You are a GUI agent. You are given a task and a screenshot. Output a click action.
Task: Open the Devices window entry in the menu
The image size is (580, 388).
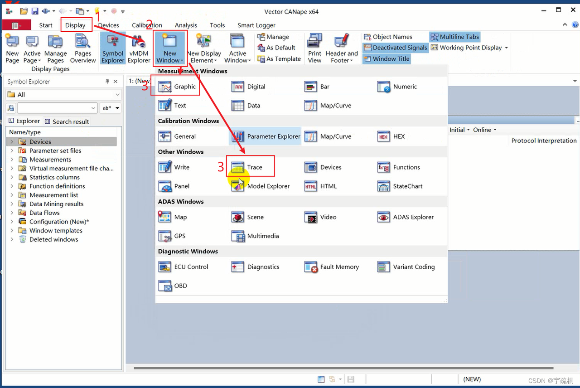[323, 167]
